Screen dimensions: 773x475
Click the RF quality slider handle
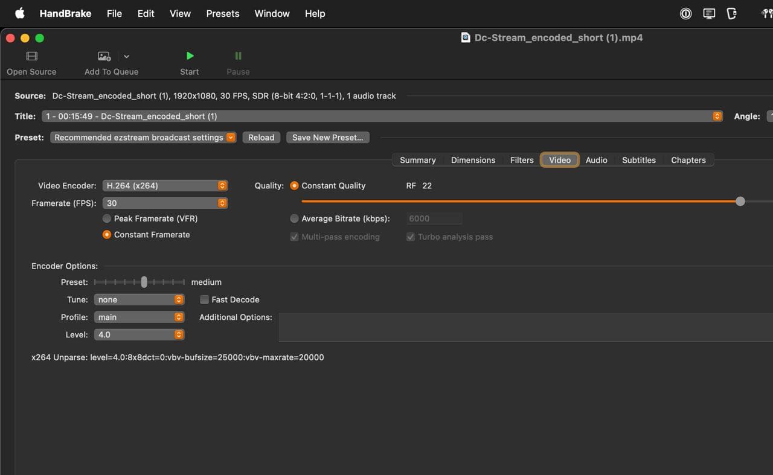(x=740, y=201)
